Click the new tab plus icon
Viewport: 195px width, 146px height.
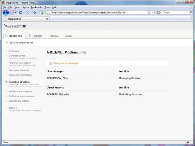(41, 13)
